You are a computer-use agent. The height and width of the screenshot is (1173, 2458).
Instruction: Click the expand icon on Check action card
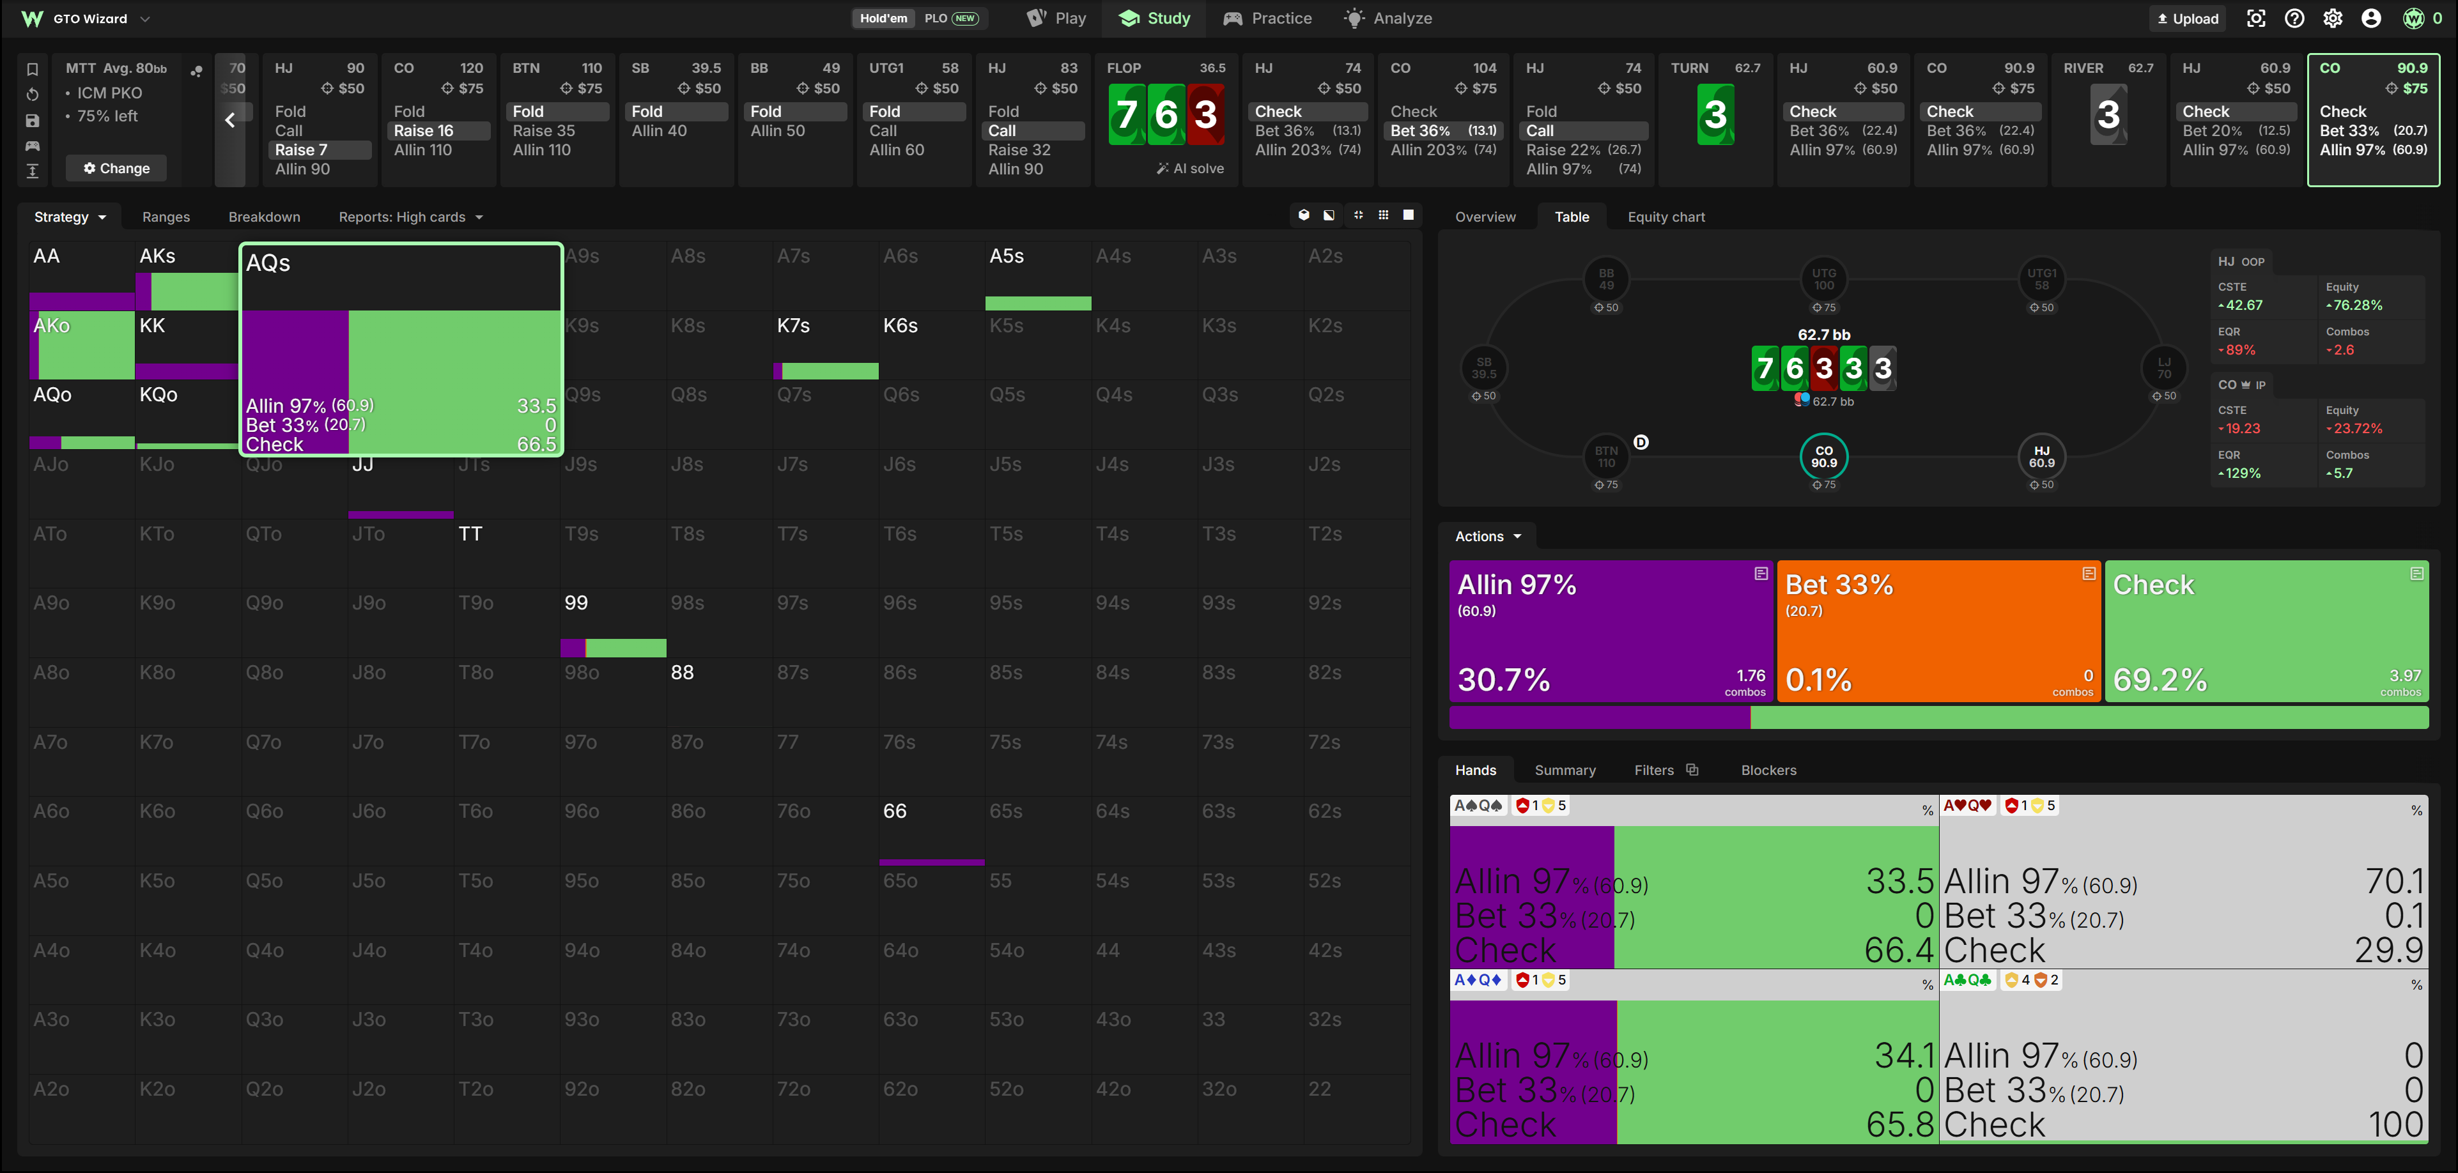point(2417,573)
